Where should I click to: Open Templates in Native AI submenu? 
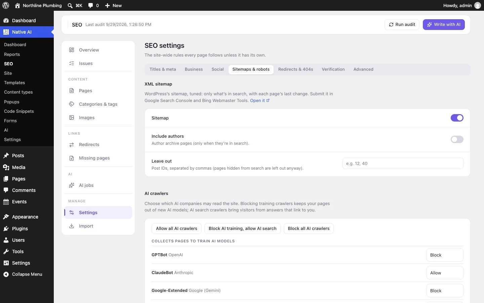[x=14, y=82]
